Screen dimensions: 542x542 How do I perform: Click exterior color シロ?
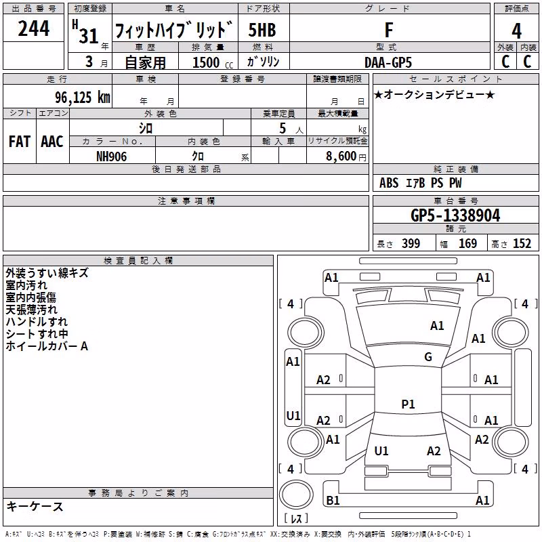146,129
